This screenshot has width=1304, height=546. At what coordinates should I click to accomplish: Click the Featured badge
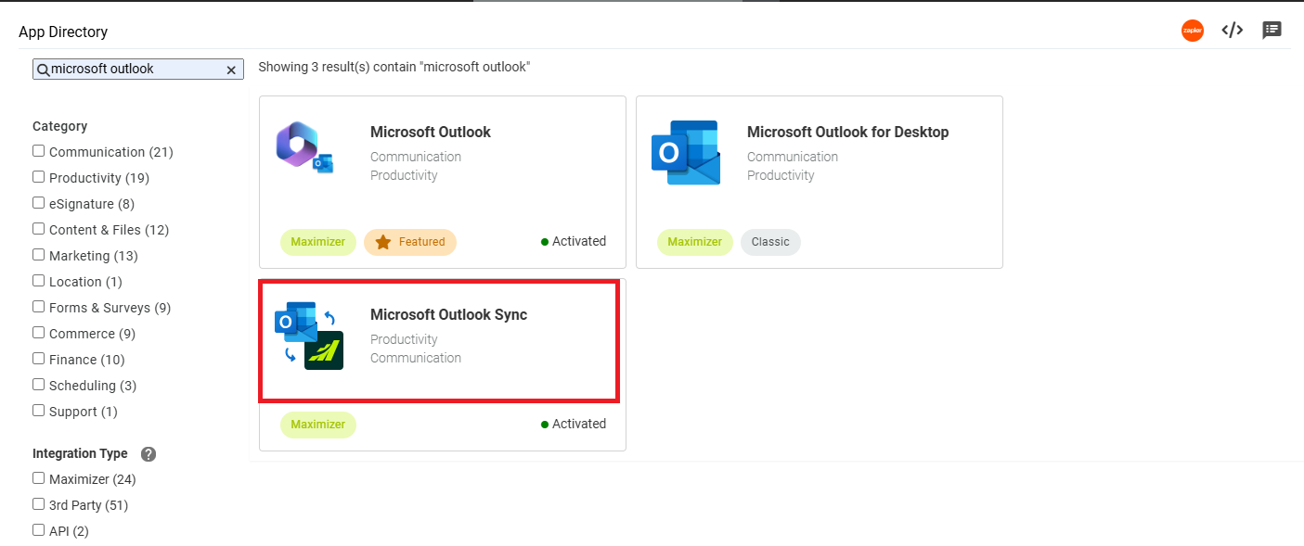[410, 242]
